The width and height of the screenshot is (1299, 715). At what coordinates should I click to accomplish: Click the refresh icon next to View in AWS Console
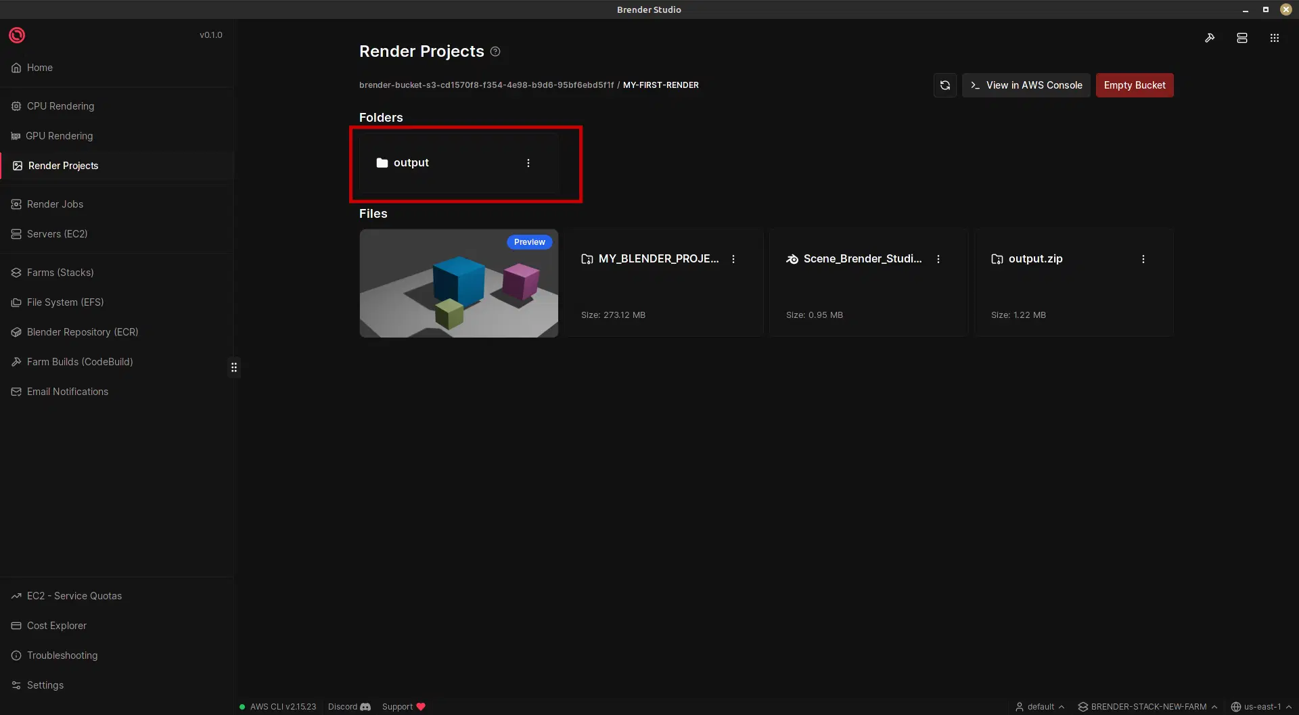tap(945, 85)
